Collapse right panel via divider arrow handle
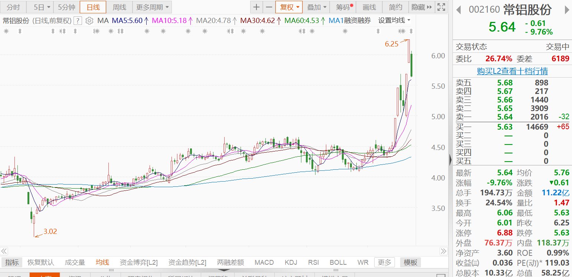This screenshot has height=277, width=572. coord(450,160)
